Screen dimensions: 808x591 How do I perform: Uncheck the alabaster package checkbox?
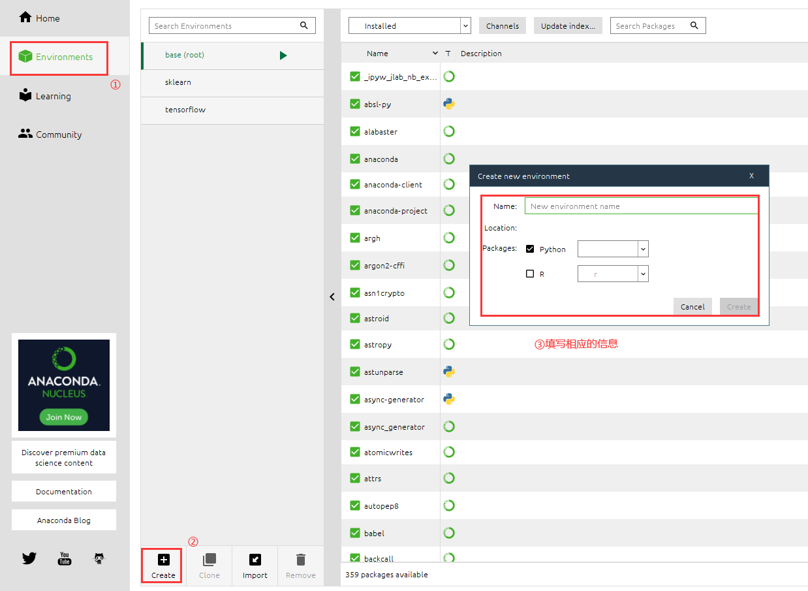click(x=355, y=131)
